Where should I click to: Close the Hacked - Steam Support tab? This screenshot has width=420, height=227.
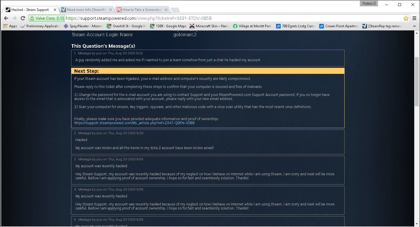55,10
